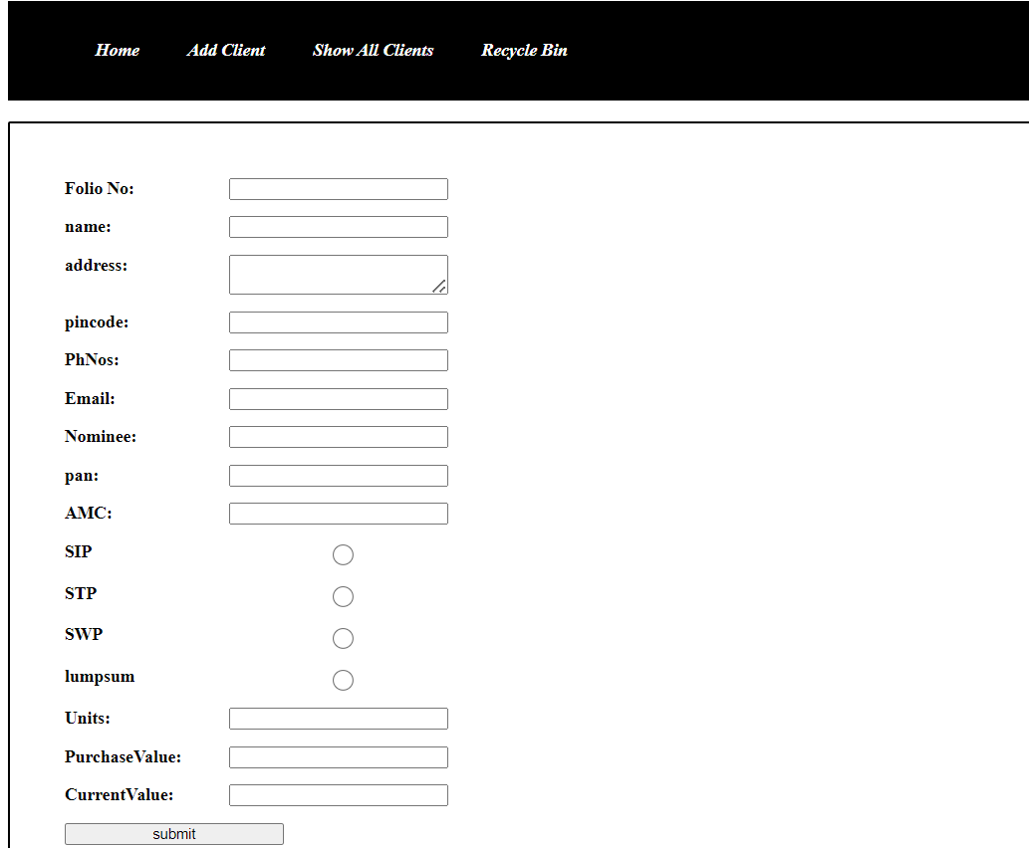Click the Units: label text
Image resolution: width=1029 pixels, height=848 pixels.
coord(88,719)
